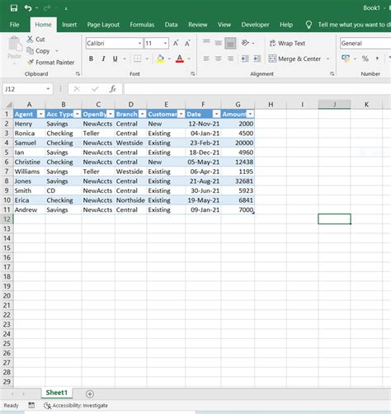Toggle Italic formatting
This screenshot has width=391, height=414.
coord(103,59)
